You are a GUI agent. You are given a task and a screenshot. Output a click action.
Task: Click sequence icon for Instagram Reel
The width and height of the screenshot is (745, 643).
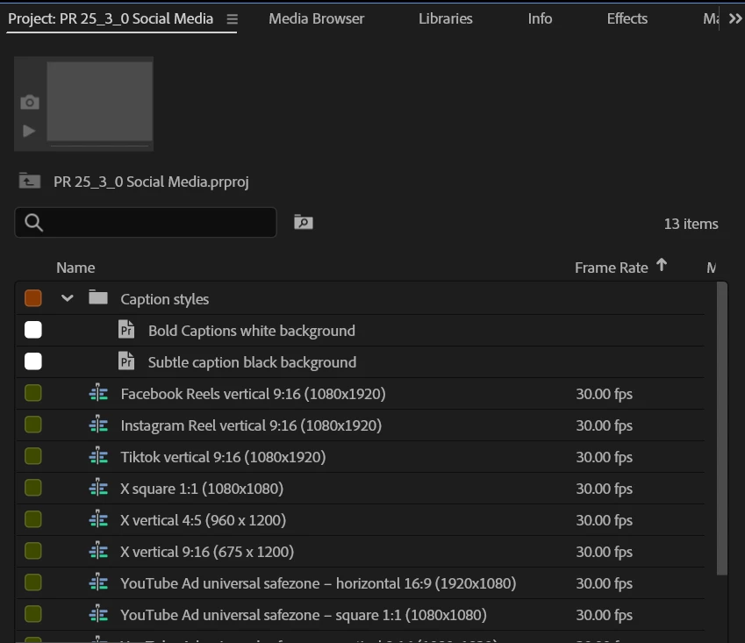click(x=98, y=425)
